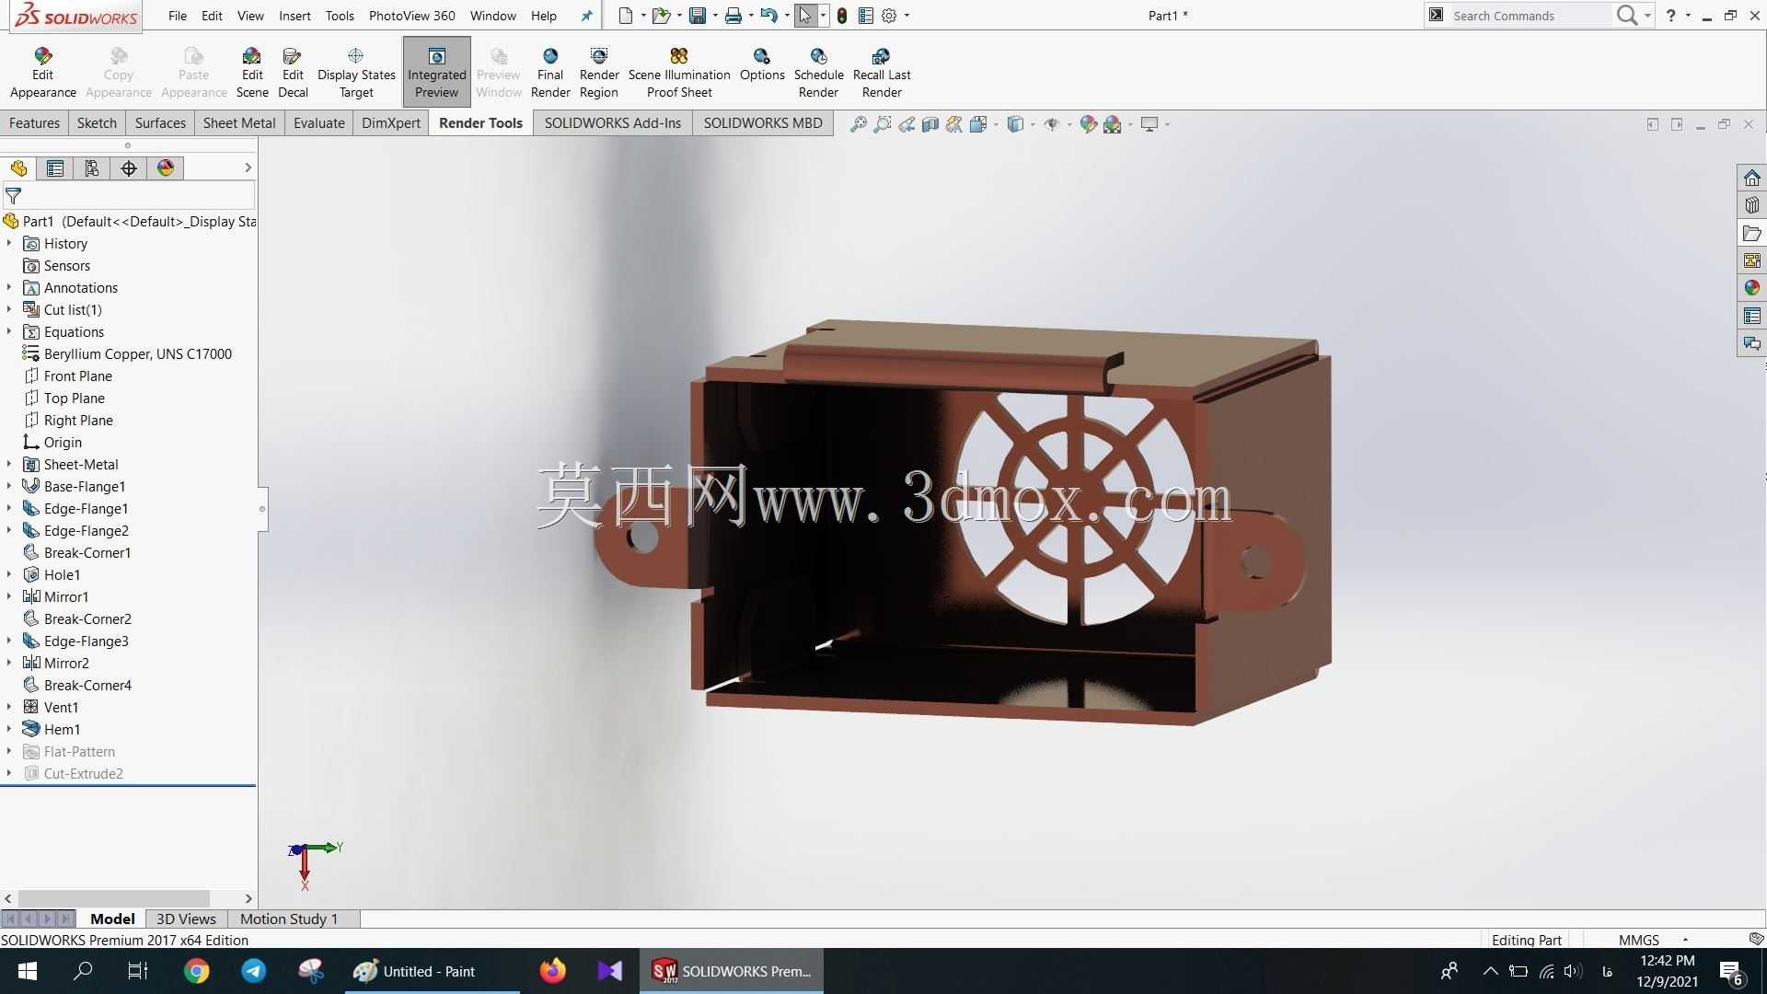1767x994 pixels.
Task: Select the Origin item in tree
Action: point(52,442)
